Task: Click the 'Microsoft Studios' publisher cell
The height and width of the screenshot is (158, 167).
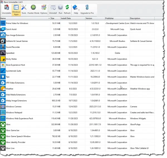Action: pos(117,41)
